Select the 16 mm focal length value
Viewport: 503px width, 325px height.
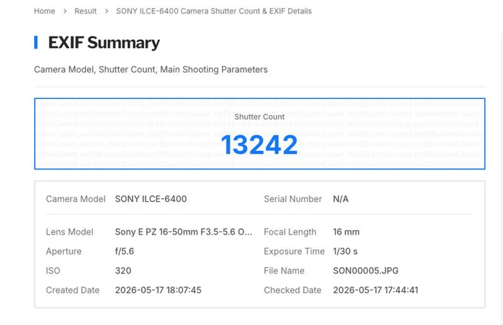point(346,232)
